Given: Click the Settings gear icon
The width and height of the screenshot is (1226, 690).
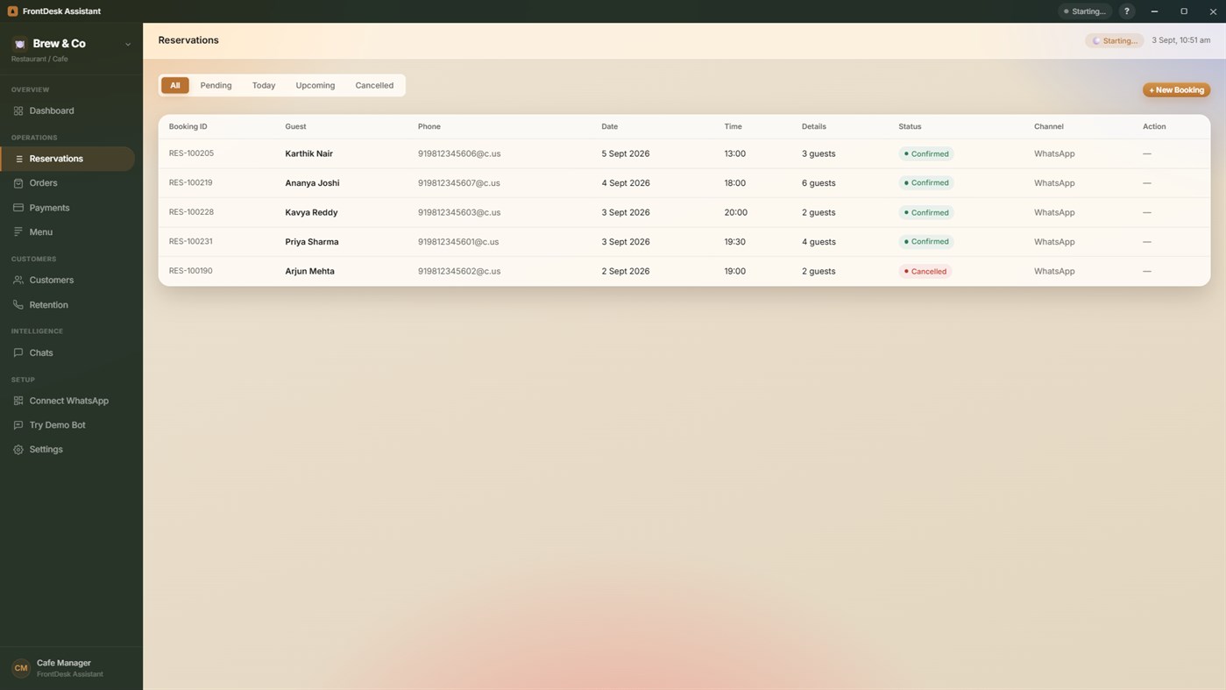Looking at the screenshot, I should click(18, 450).
